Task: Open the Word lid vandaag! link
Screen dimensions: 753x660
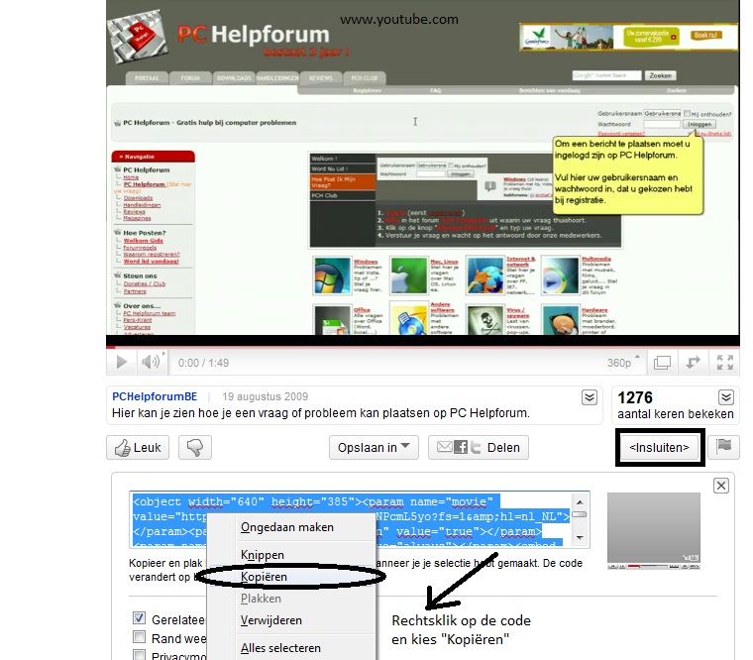Action: tap(152, 262)
